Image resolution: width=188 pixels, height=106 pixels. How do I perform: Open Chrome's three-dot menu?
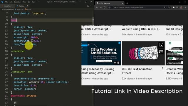[x=185, y=7]
